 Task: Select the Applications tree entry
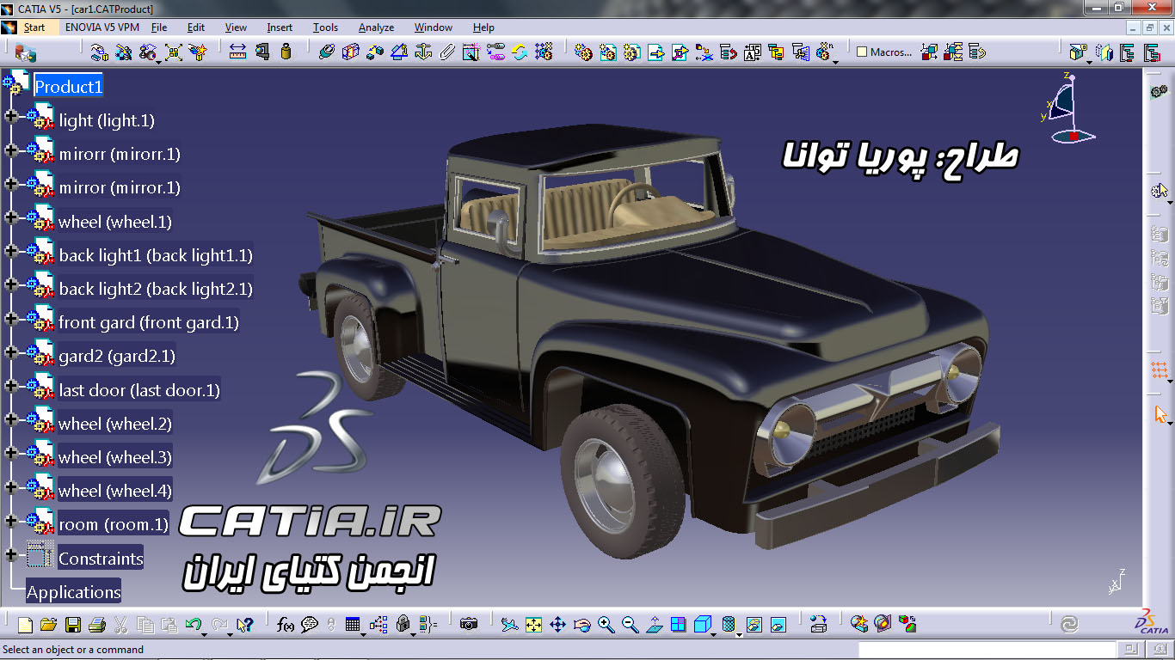[x=74, y=591]
